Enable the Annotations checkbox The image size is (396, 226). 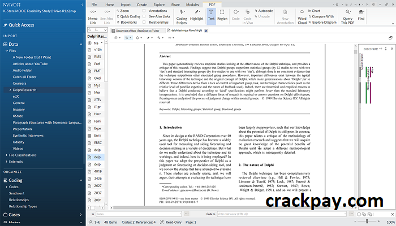144,11
